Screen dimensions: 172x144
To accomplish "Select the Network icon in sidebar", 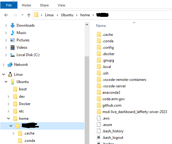I will point(10,65).
